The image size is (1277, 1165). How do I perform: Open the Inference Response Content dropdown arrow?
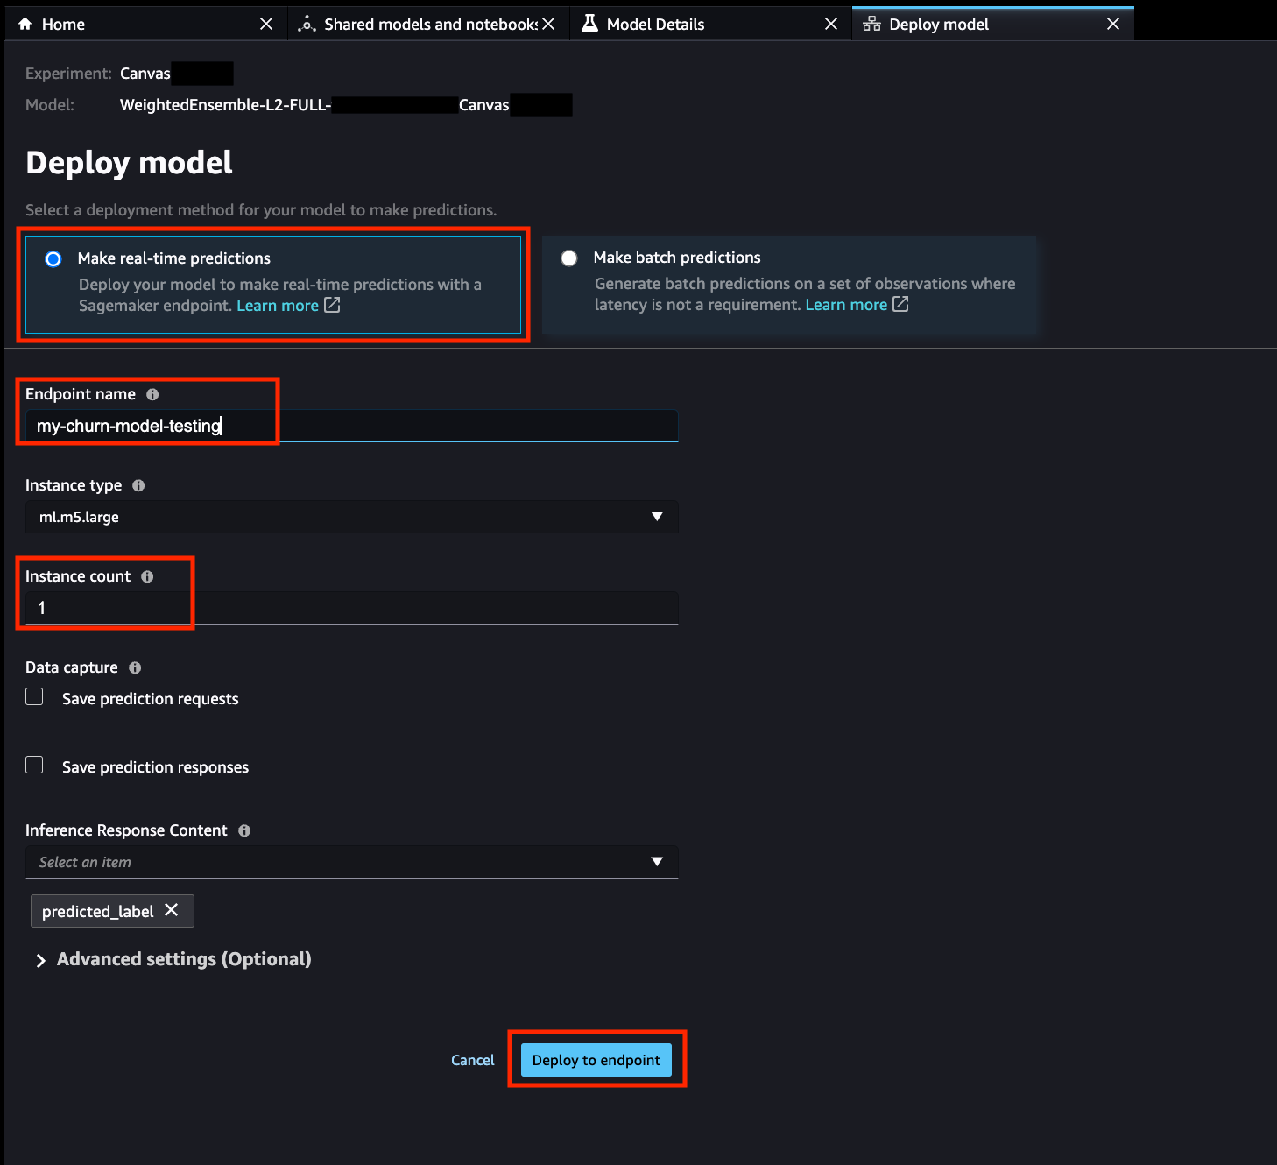657,862
